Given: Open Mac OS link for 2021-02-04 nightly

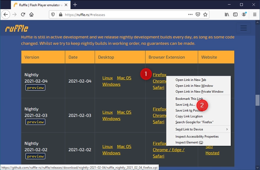Looking at the screenshot, I should coord(124,78).
